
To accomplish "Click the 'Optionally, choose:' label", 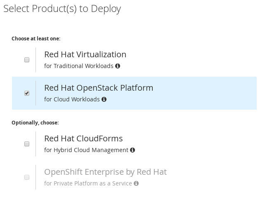I will pos(35,123).
